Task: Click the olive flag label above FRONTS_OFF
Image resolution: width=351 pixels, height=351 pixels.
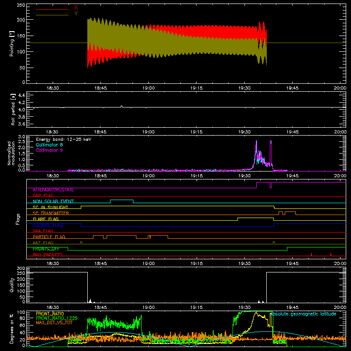Action: (43, 243)
